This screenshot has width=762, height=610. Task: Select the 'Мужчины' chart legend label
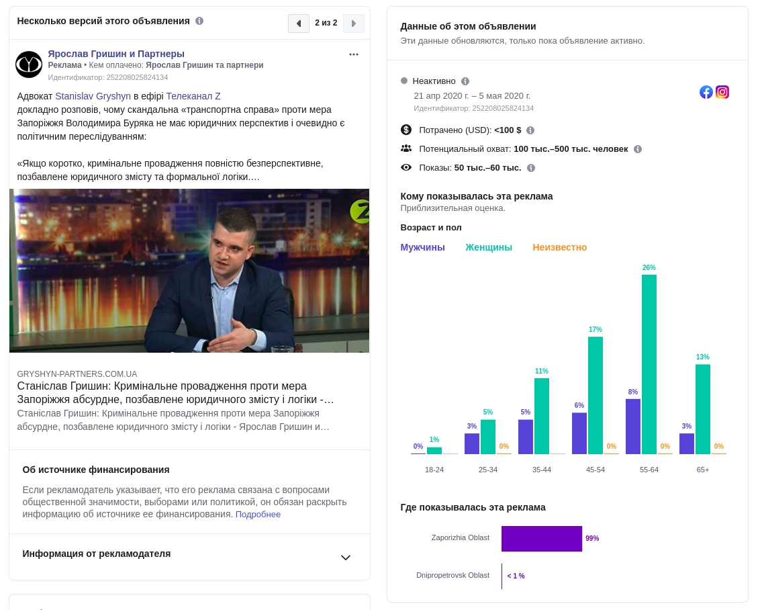tap(422, 248)
